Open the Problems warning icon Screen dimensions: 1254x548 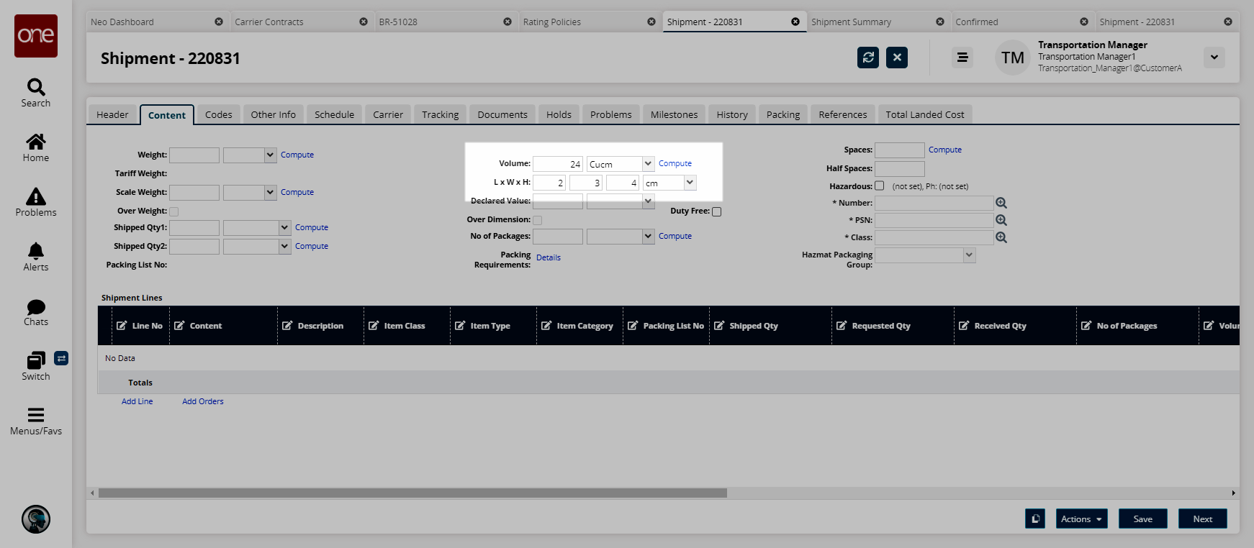pos(36,197)
